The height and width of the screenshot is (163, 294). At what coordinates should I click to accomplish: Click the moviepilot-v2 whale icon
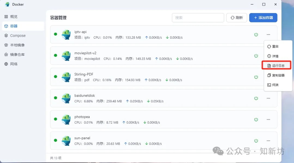[66, 56]
